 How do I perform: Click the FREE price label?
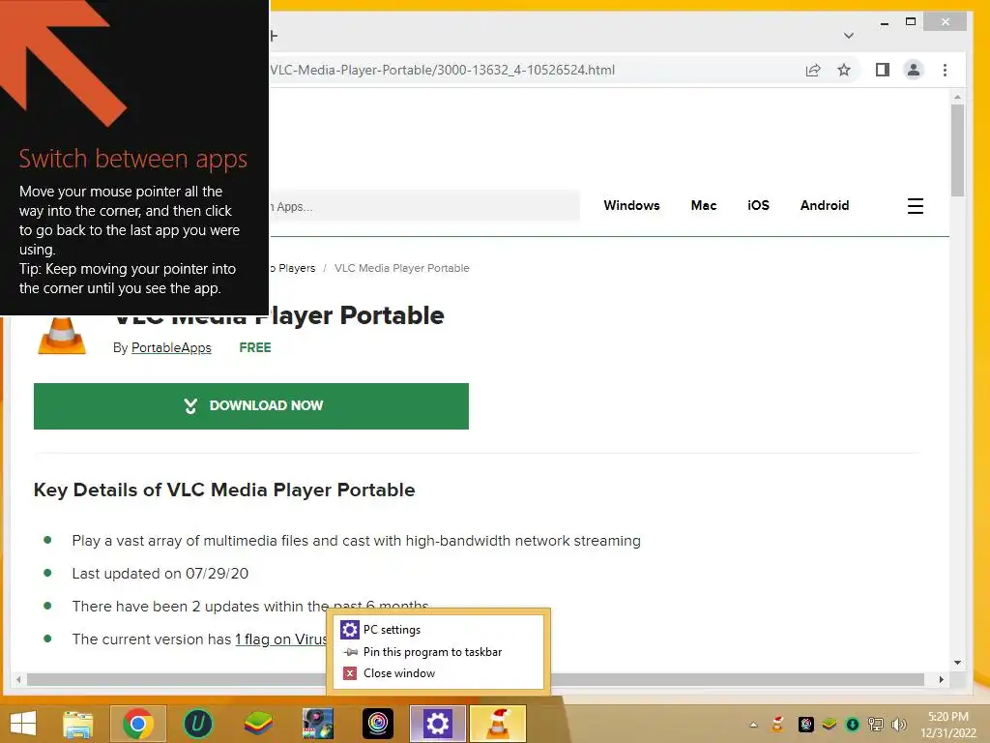[x=255, y=347]
